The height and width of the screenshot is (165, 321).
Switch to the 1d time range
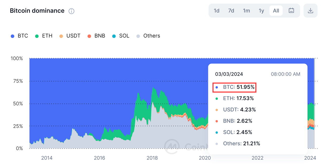(216, 11)
